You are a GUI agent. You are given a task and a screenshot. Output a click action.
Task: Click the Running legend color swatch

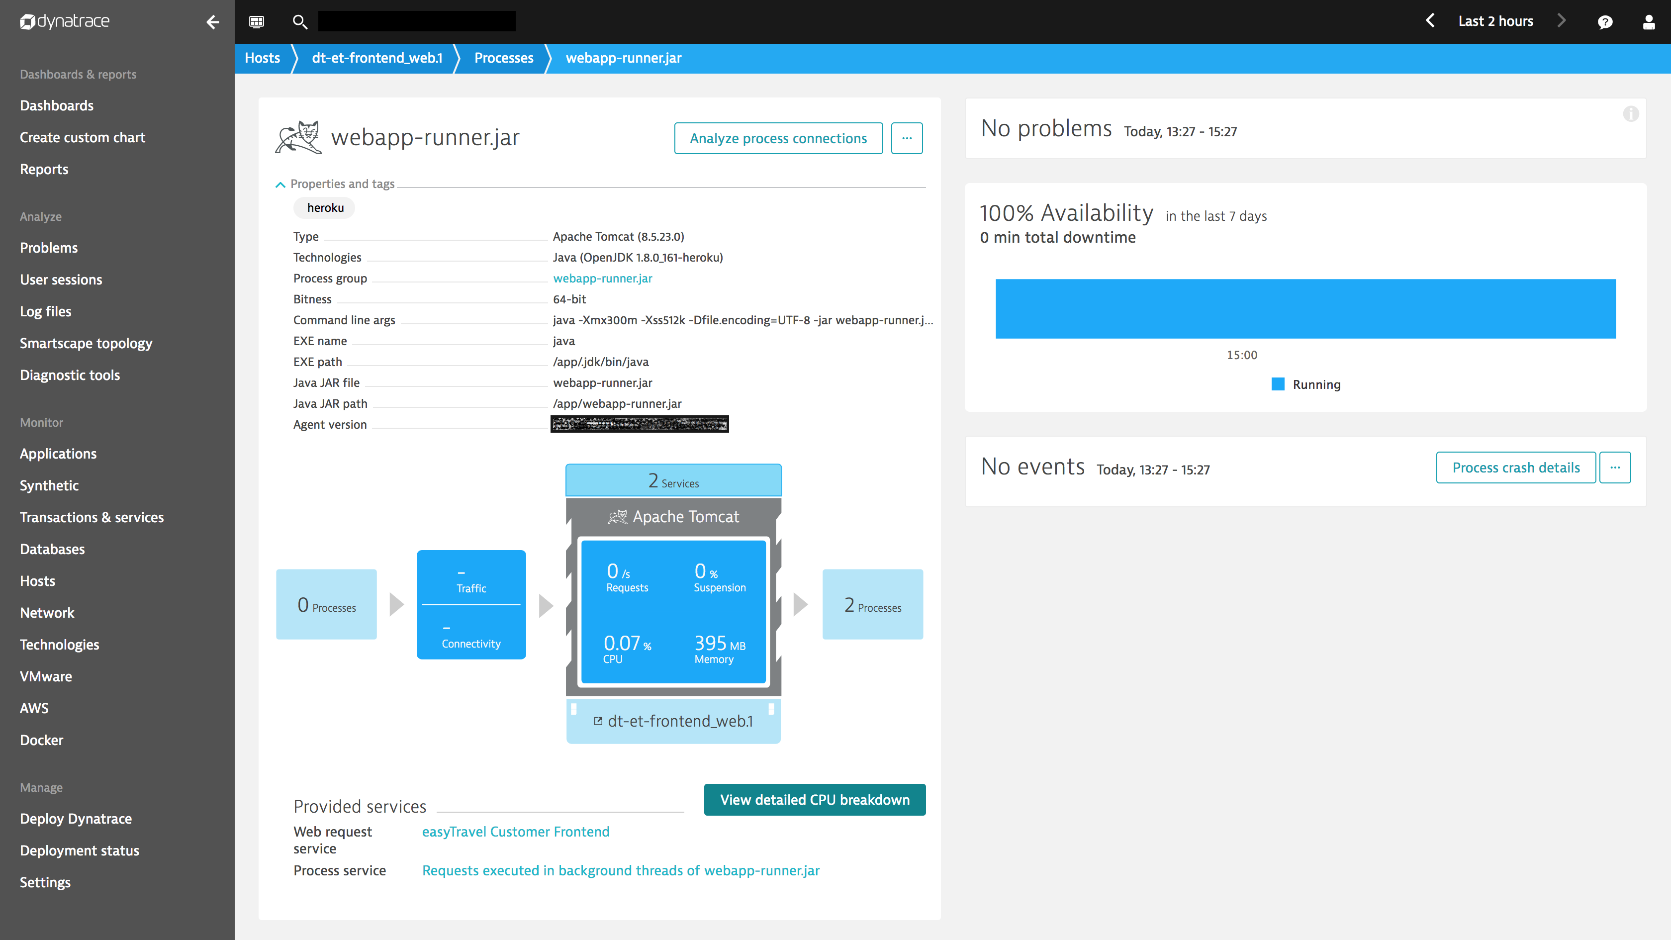coord(1278,384)
